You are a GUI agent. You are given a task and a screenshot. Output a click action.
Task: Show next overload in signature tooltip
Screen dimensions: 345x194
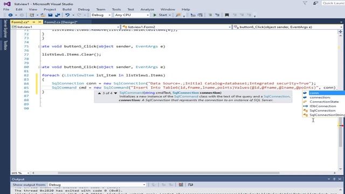coord(115,93)
